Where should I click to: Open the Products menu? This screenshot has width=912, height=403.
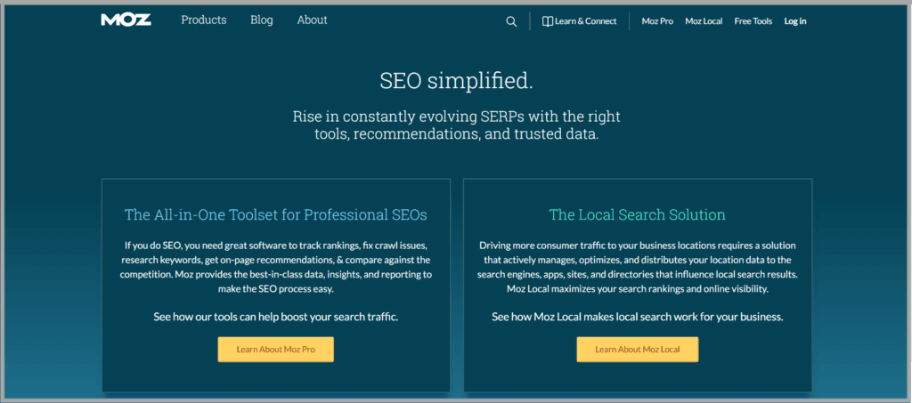pos(204,20)
